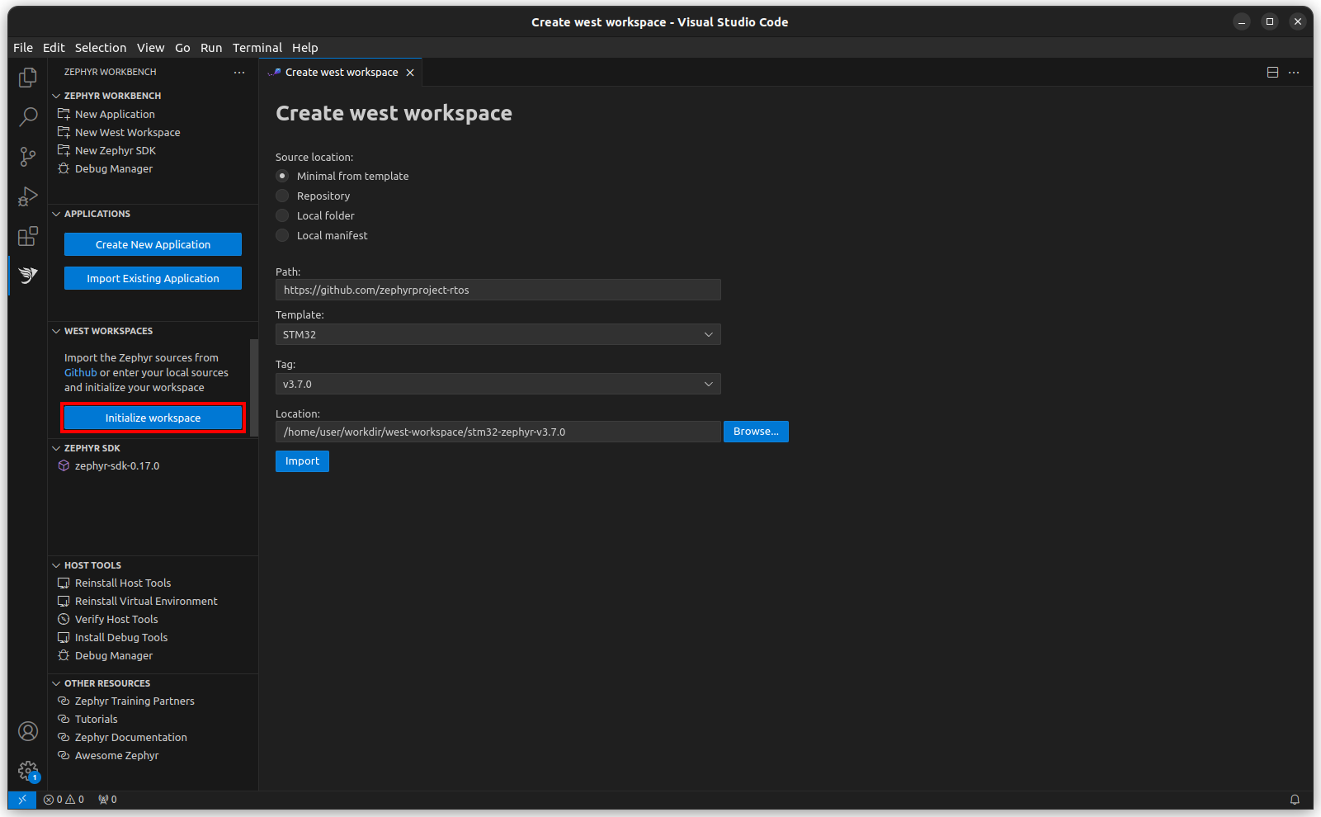Choose the Local manifest radio option
Image resolution: width=1321 pixels, height=817 pixels.
282,236
